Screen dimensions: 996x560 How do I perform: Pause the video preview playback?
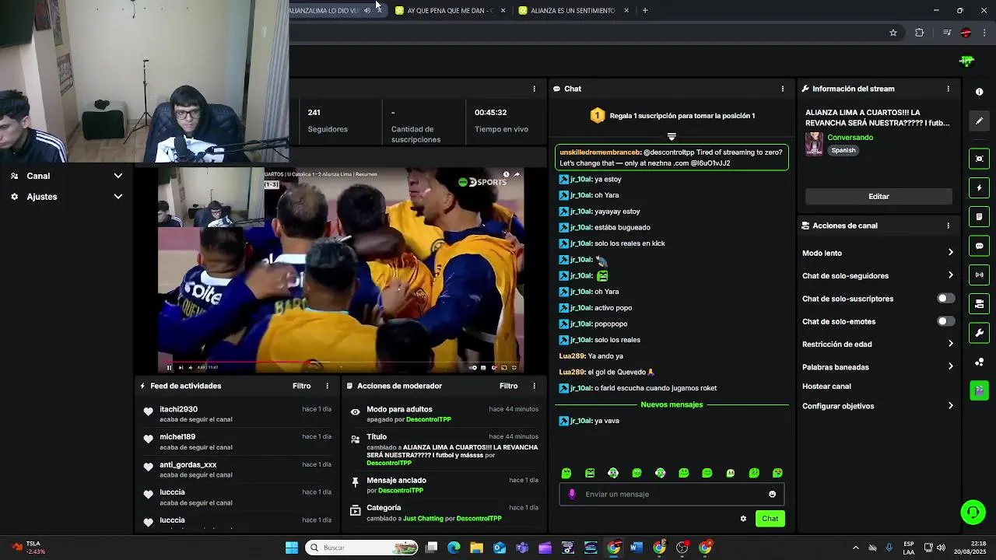169,368
